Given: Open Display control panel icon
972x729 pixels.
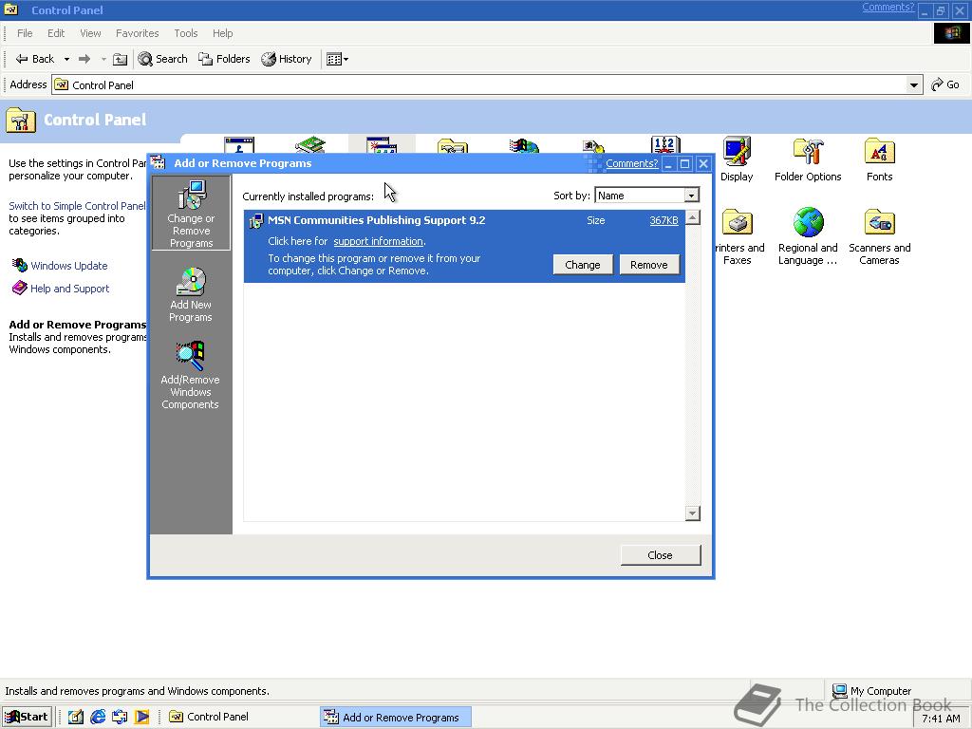Looking at the screenshot, I should tap(737, 159).
